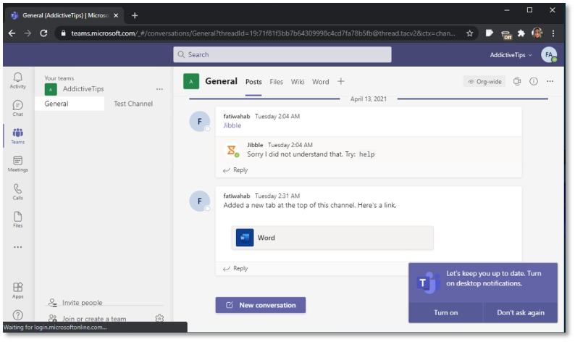Click the General channel A avatar

[x=191, y=81]
